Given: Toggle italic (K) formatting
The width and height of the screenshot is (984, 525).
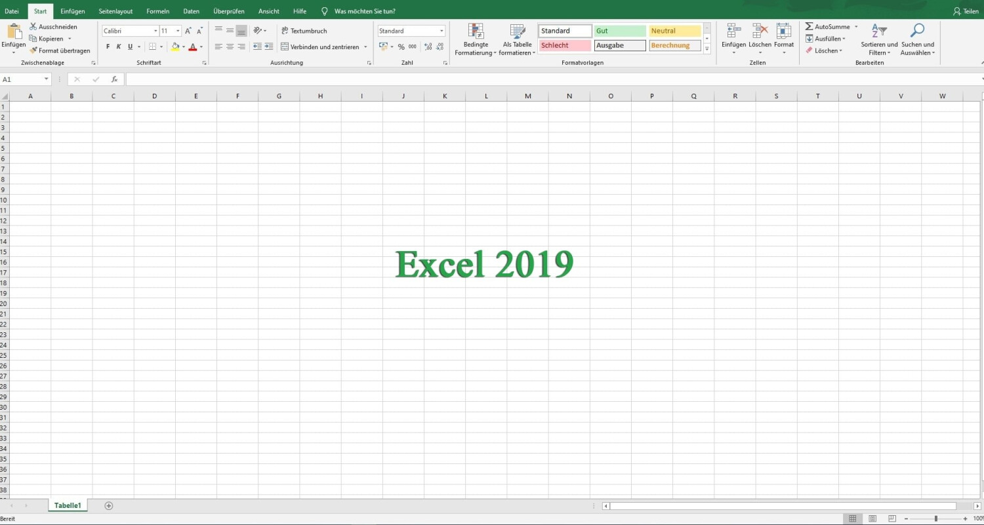Looking at the screenshot, I should [119, 47].
